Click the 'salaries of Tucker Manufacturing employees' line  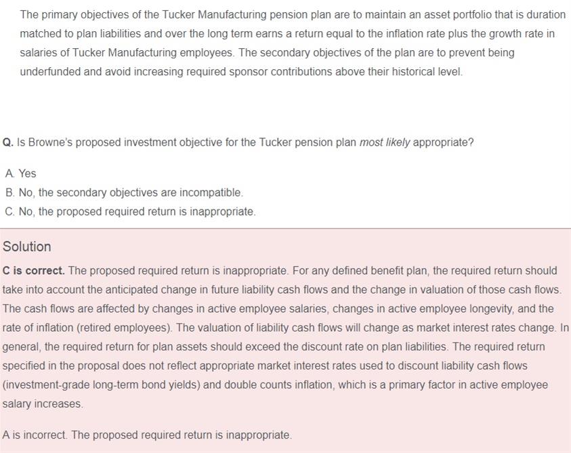pos(267,52)
